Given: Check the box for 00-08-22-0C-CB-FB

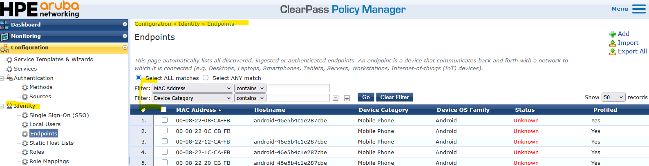Looking at the screenshot, I should point(165,131).
